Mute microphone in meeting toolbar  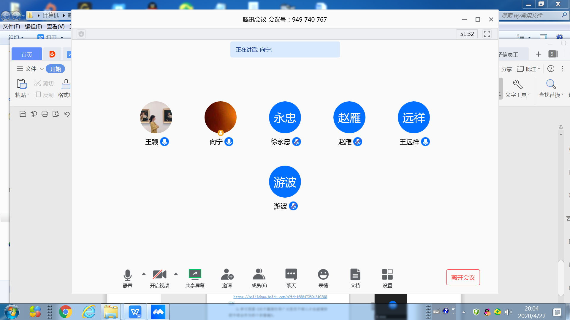[128, 278]
